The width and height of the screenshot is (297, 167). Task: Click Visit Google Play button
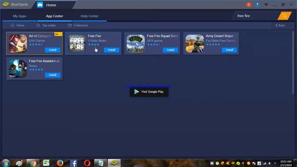[149, 92]
